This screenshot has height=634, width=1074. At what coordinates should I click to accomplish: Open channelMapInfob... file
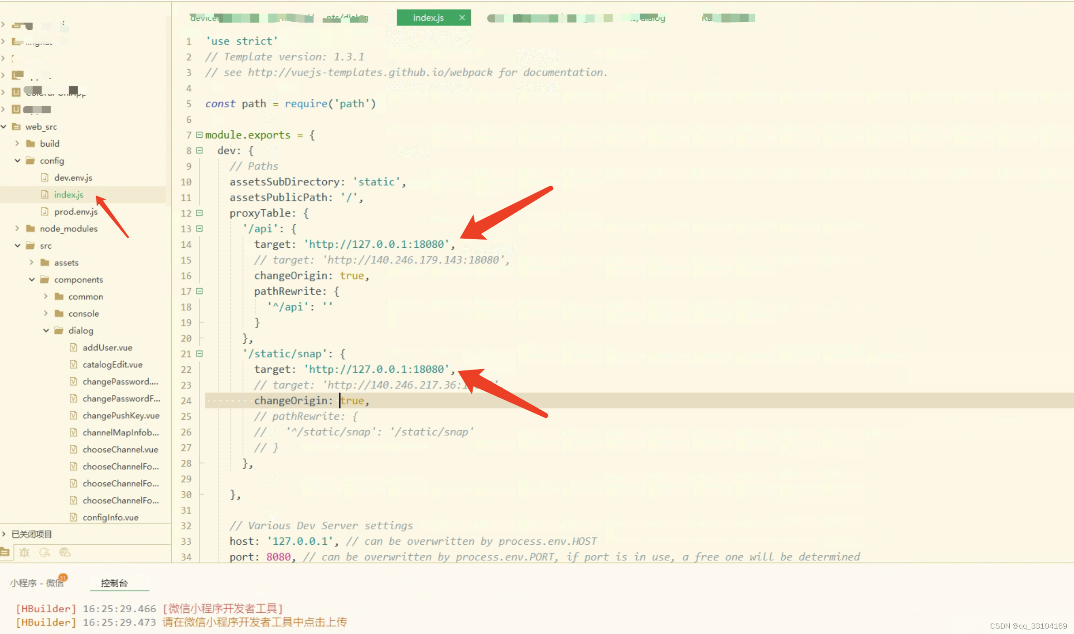(121, 432)
